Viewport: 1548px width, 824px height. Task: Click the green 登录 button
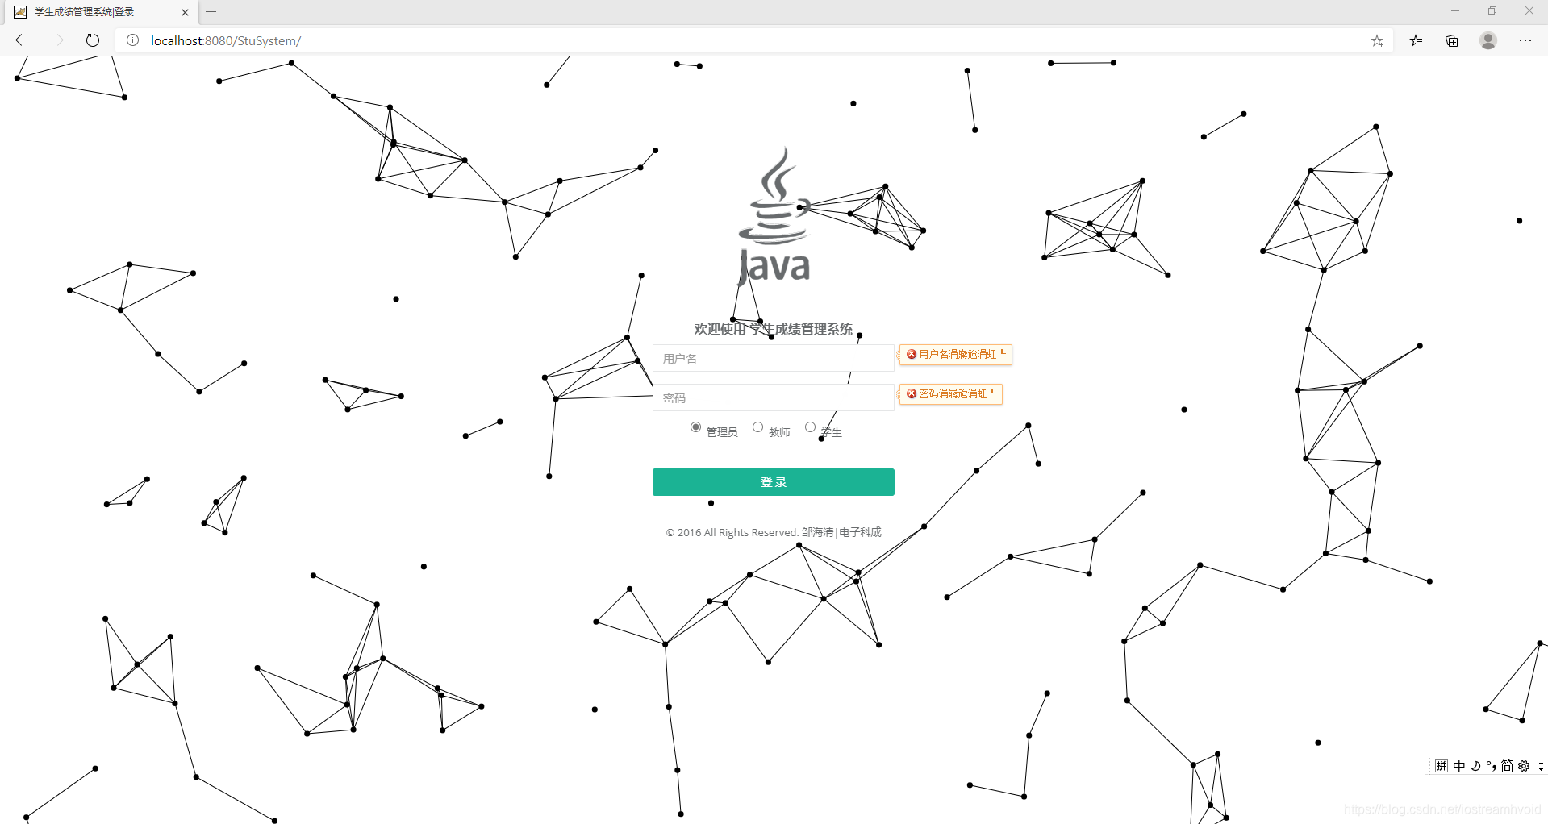[x=773, y=481]
